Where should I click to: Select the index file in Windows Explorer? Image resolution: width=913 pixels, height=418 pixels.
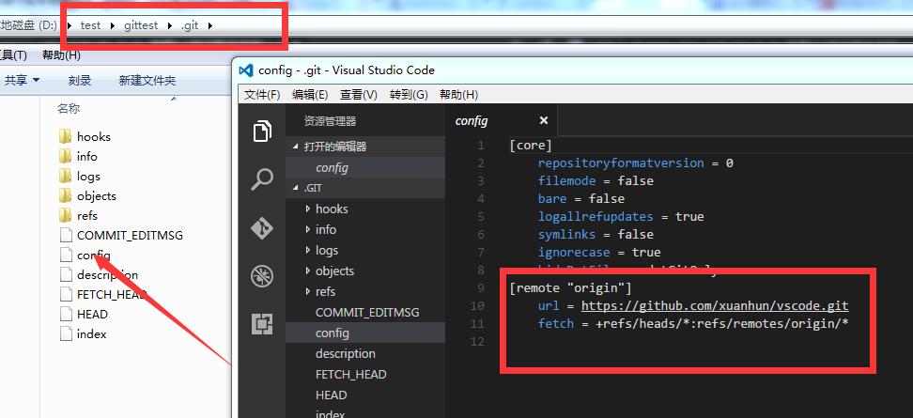84,334
